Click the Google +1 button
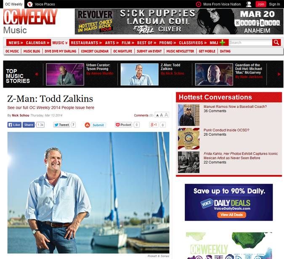 (x=154, y=125)
